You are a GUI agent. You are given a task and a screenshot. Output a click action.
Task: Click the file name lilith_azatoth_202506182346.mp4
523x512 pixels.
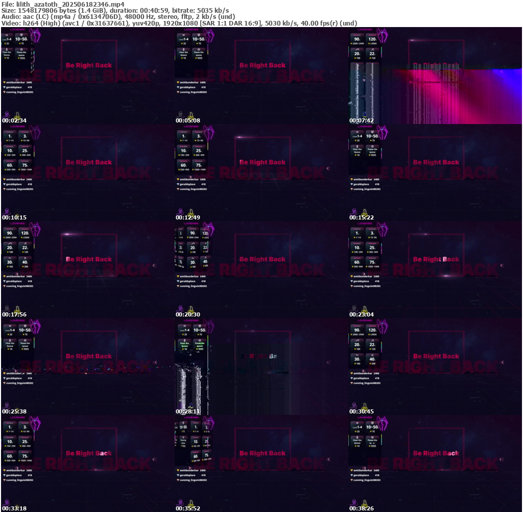pos(70,4)
